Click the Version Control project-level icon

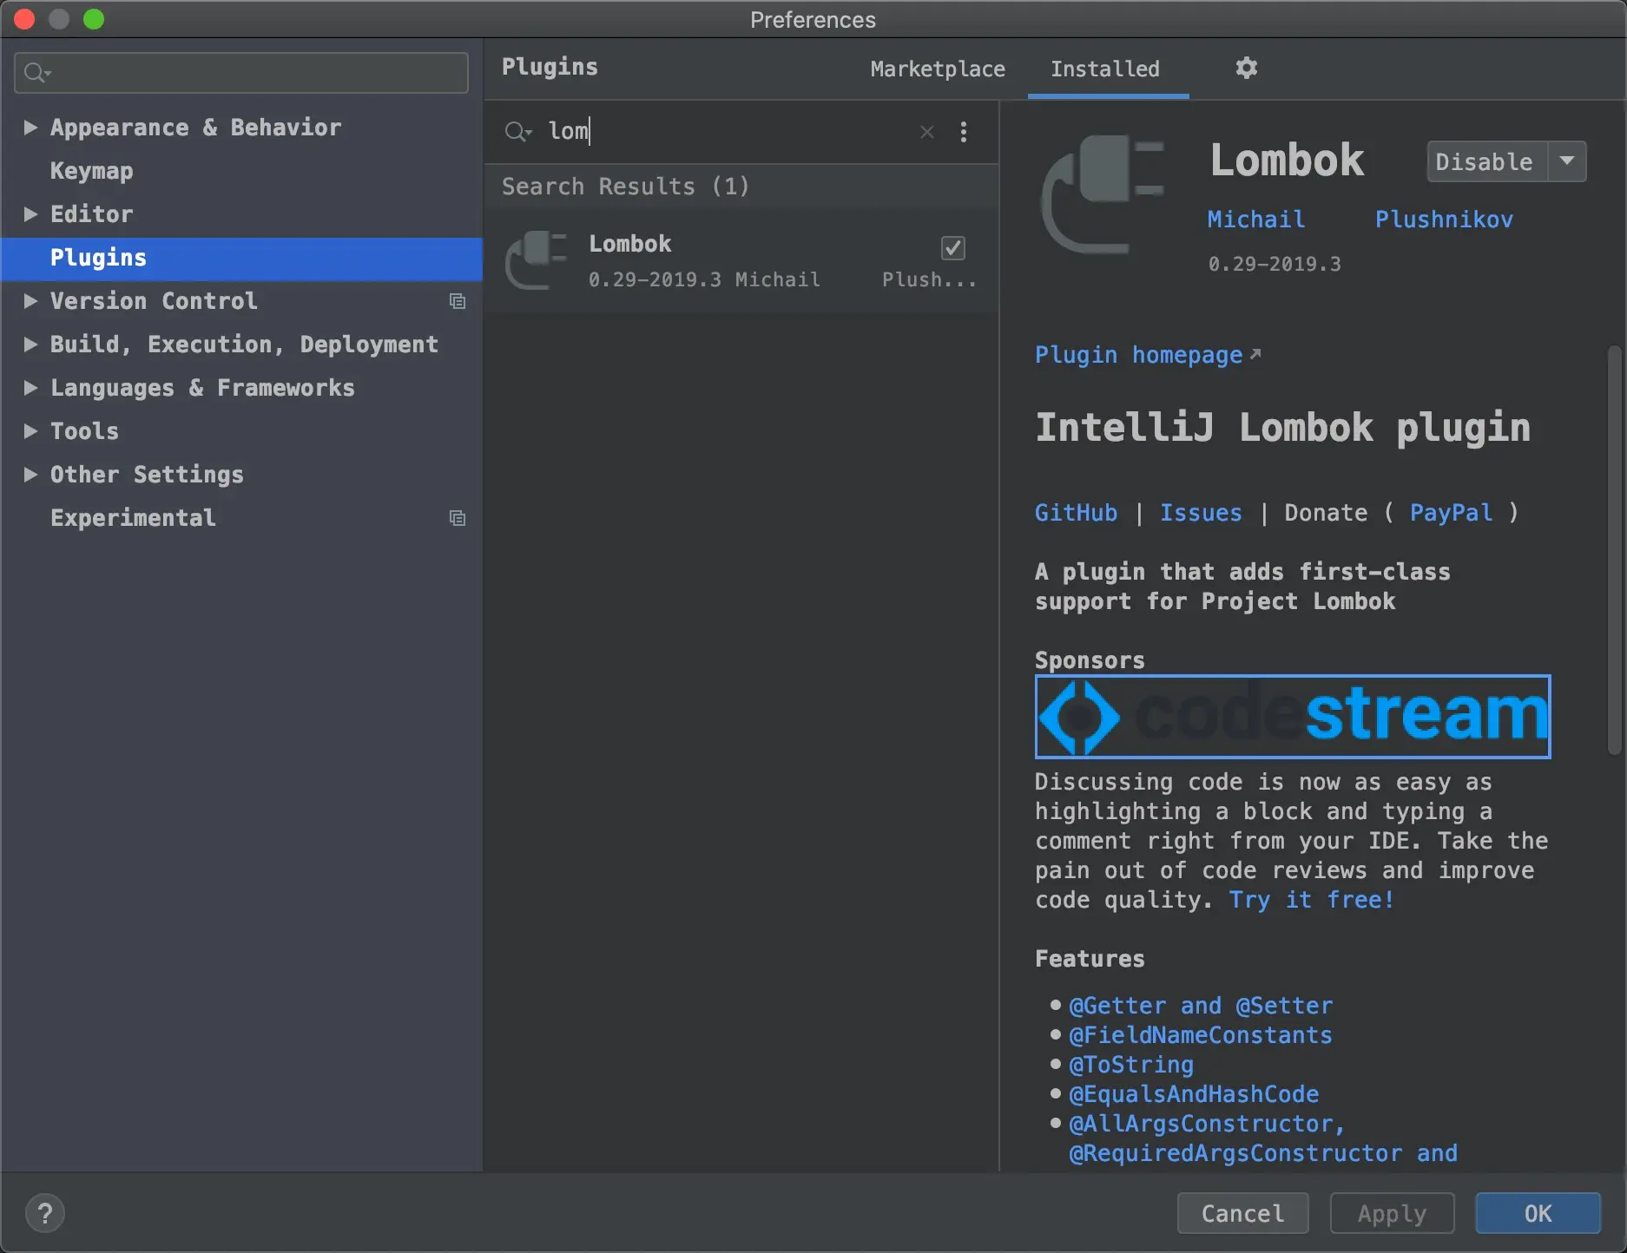click(458, 301)
